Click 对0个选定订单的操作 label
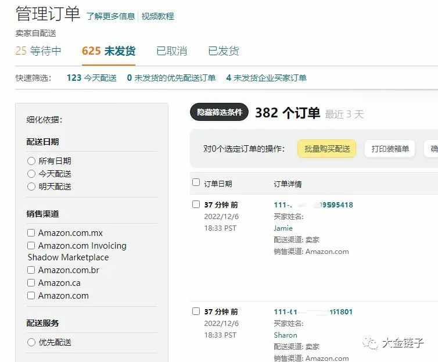Viewport: 438px width, 362px height. tap(244, 149)
